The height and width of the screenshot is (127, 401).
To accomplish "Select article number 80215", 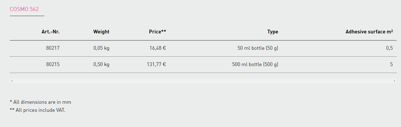I will [x=53, y=64].
